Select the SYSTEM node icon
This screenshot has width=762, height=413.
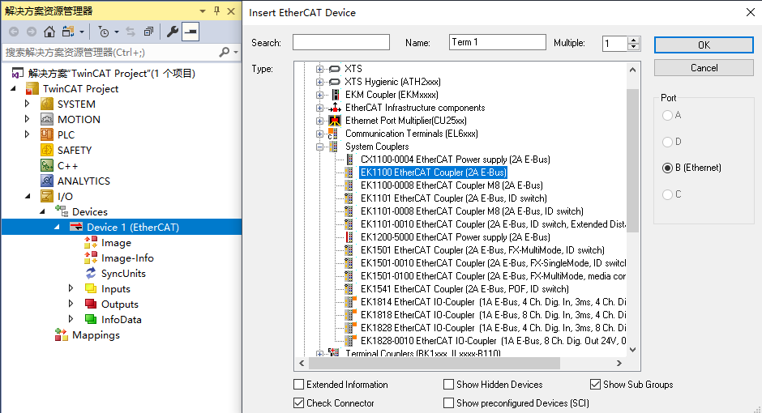click(x=47, y=104)
